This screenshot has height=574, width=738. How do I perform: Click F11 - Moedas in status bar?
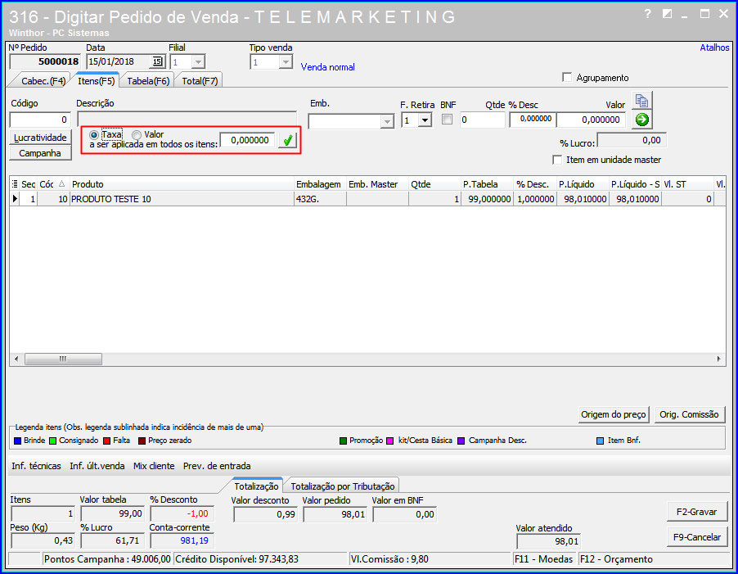pyautogui.click(x=543, y=559)
